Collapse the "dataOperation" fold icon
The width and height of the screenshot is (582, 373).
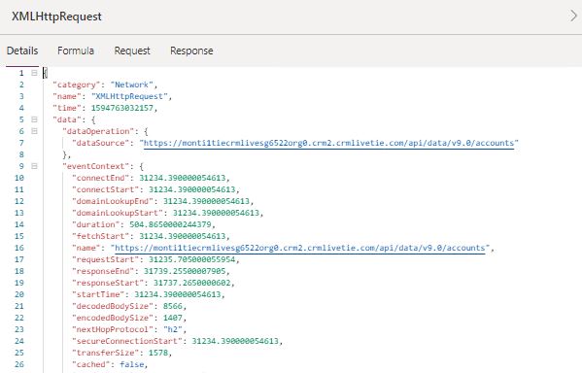[x=34, y=131]
